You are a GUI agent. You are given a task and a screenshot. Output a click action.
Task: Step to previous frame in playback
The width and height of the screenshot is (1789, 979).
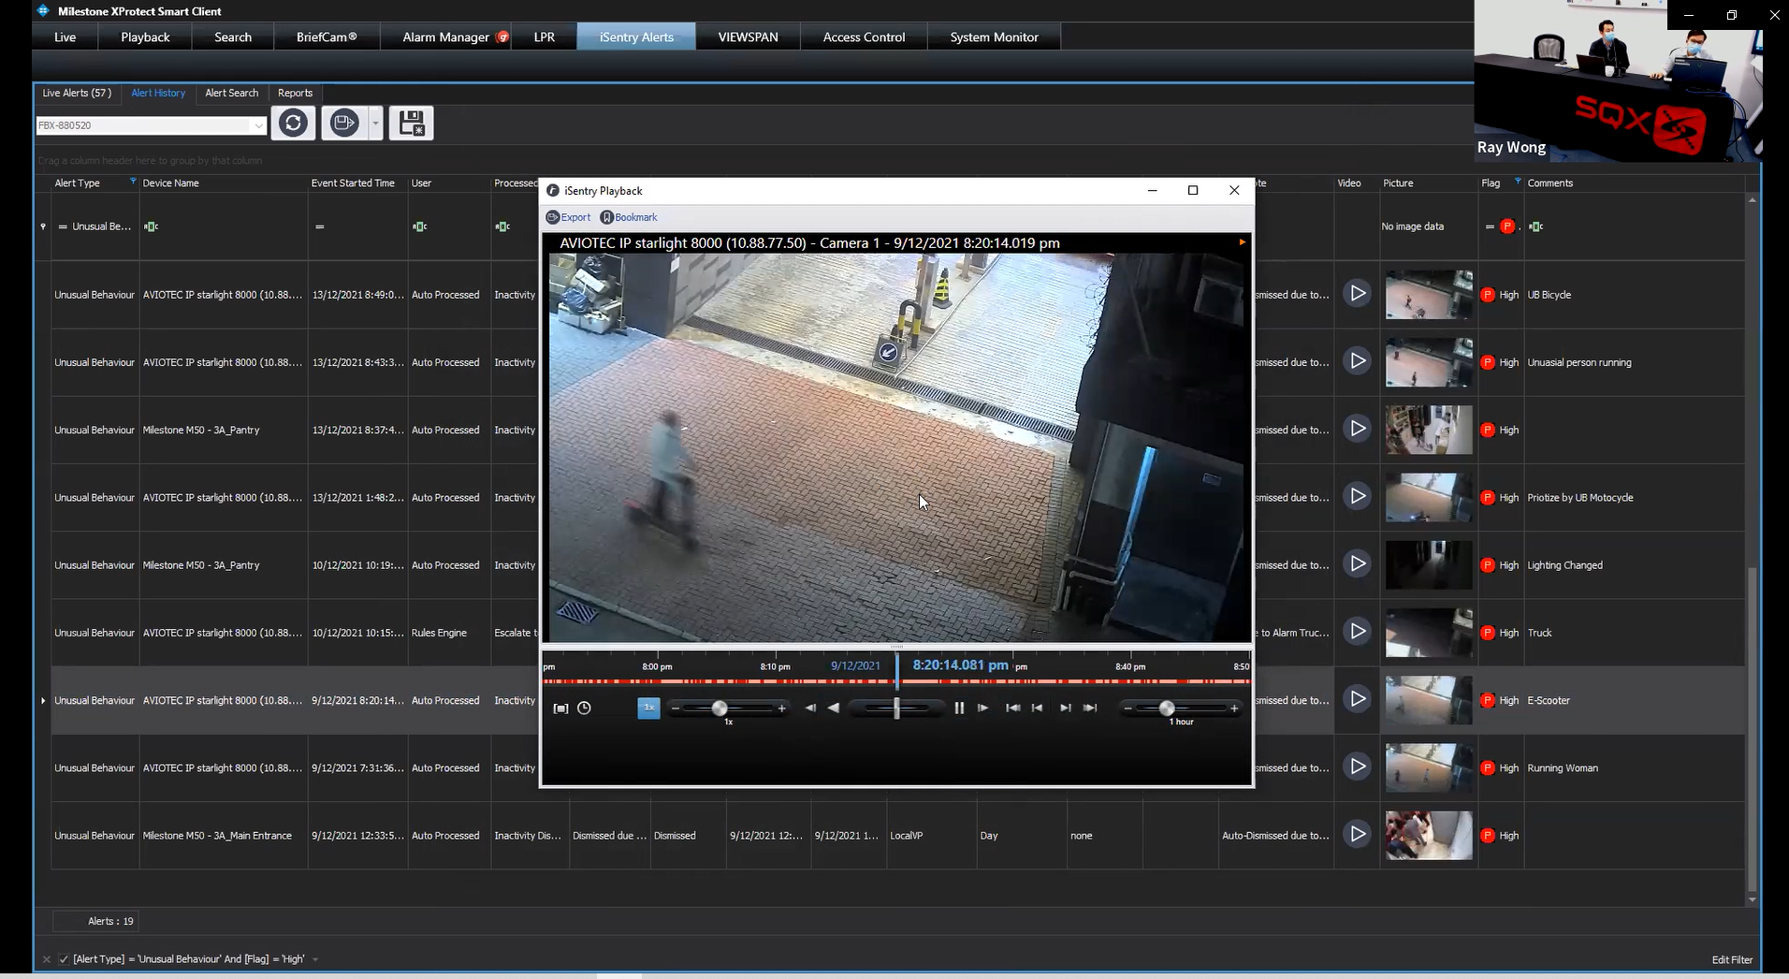tap(810, 709)
